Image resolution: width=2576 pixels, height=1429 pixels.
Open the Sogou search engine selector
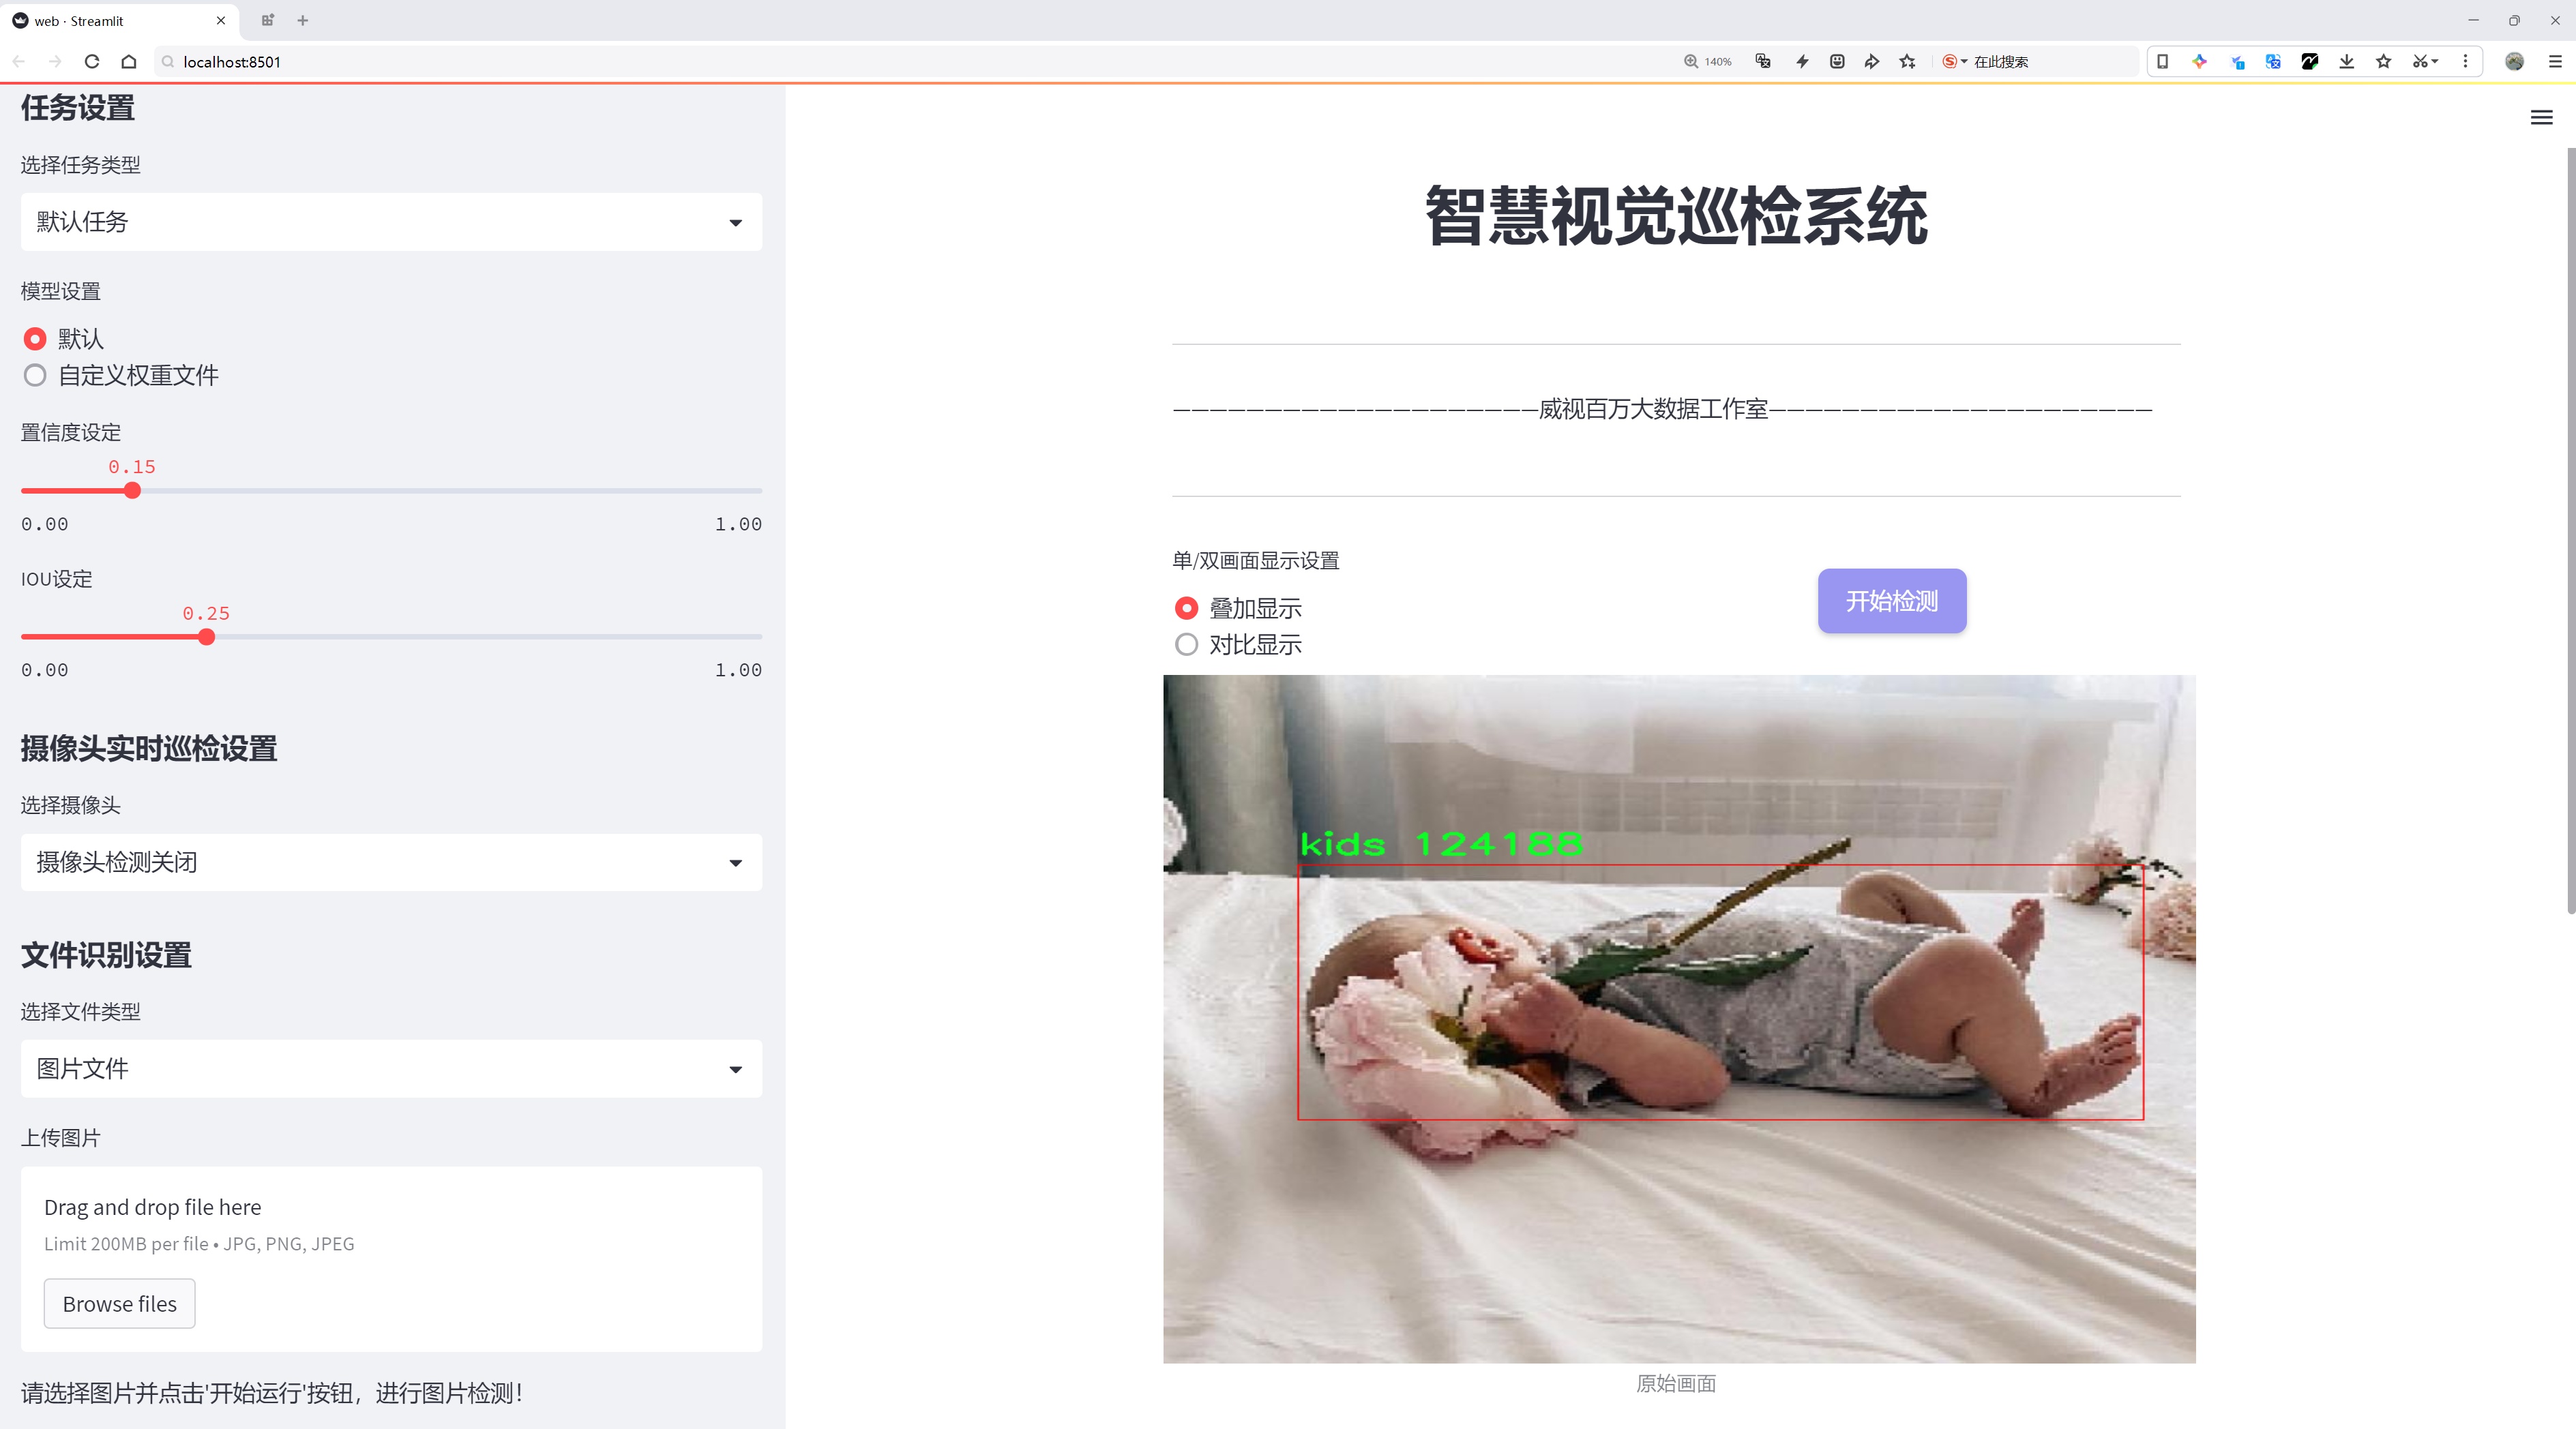[x=1954, y=62]
